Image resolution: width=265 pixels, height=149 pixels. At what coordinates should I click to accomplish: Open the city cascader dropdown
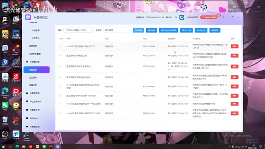tap(78, 30)
